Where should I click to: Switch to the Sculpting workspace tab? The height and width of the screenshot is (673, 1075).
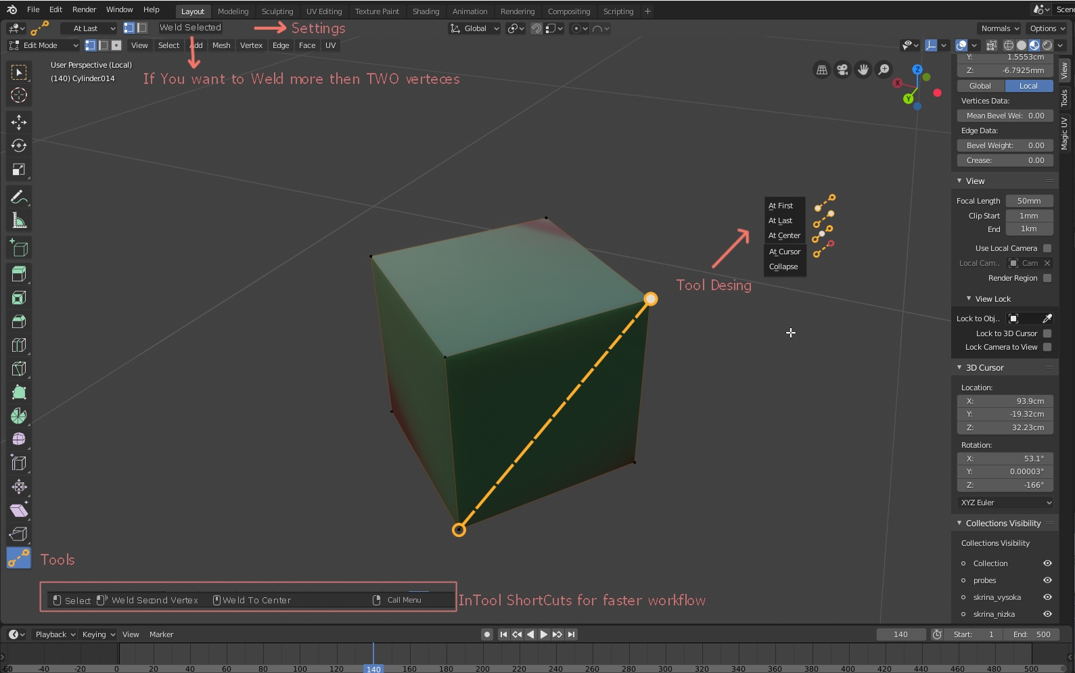(x=277, y=11)
